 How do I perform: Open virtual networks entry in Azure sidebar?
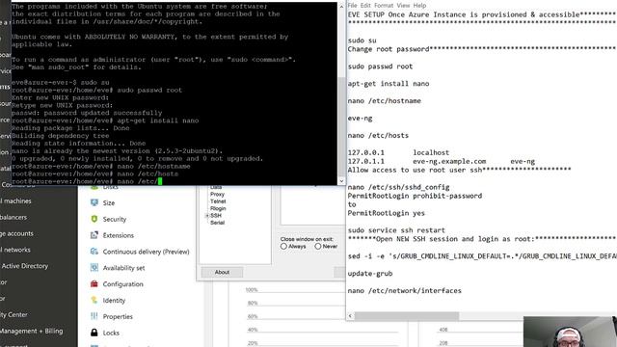(x=15, y=250)
